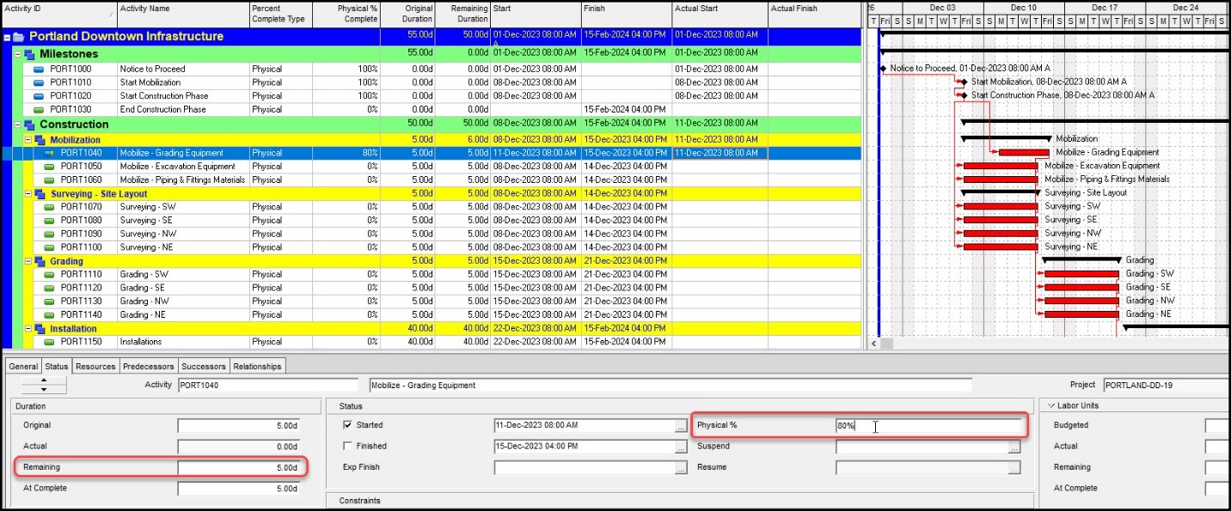Open the Relationships tab
Image resolution: width=1231 pixels, height=511 pixels.
[257, 367]
